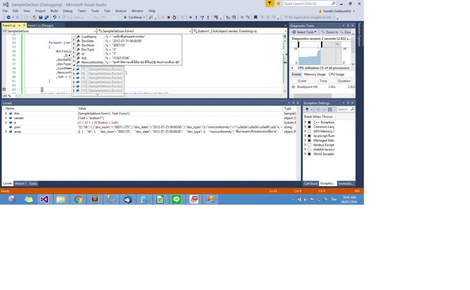Viewport: 470px width, 290px height.
Task: Open Visual Studio from the taskbar
Action: (x=44, y=199)
